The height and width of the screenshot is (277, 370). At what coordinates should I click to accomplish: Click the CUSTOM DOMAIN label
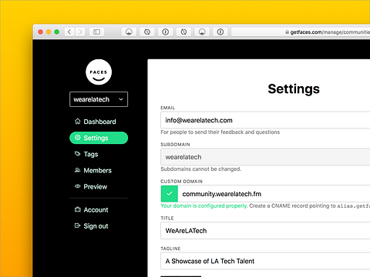click(x=182, y=182)
